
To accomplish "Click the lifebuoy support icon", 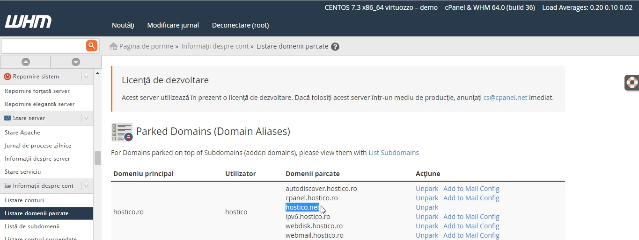I will [x=632, y=83].
